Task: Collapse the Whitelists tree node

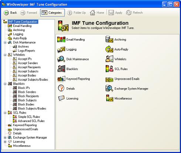Action: (5, 55)
